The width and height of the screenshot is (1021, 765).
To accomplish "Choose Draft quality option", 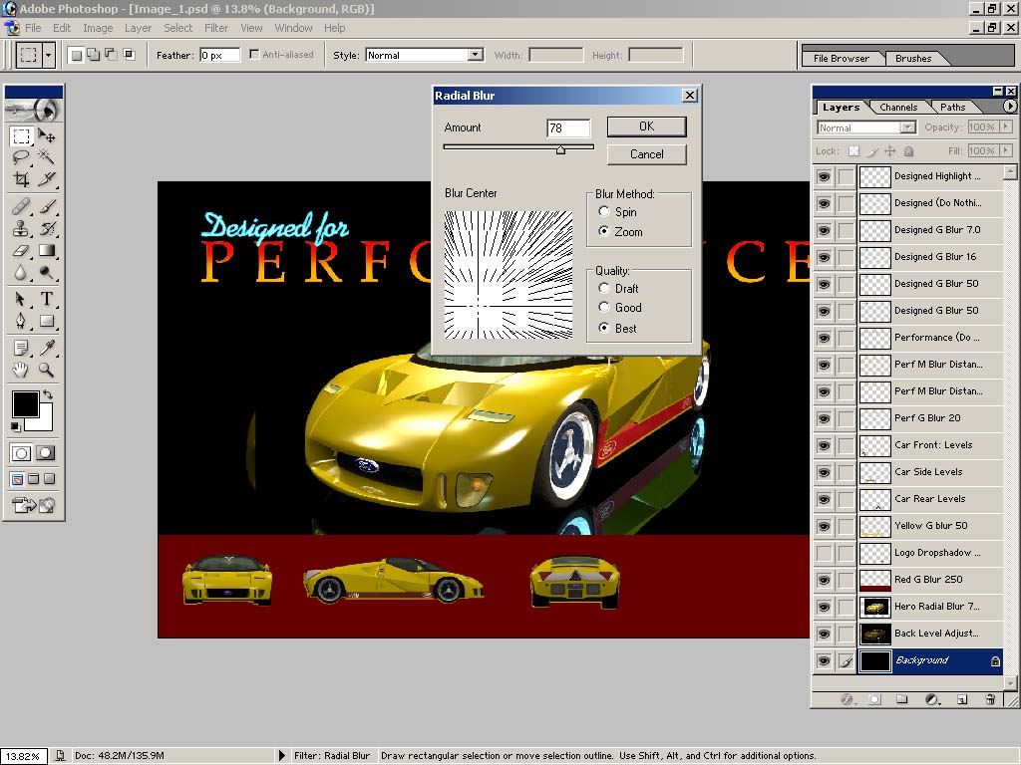I will coord(604,288).
